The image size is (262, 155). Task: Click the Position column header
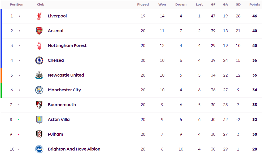point(16,4)
